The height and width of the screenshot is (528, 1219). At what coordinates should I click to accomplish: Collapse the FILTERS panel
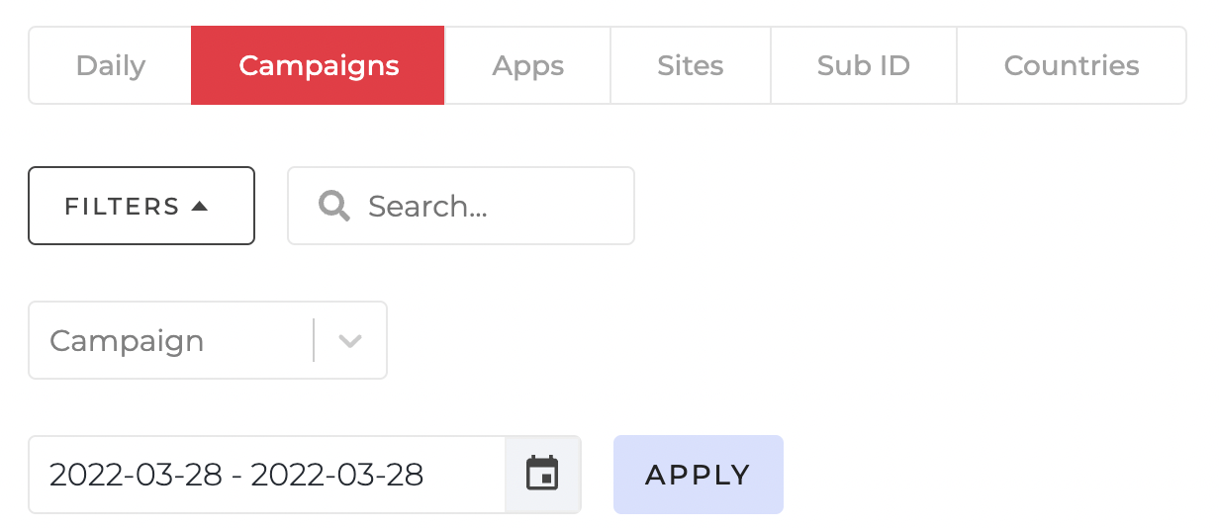[141, 206]
